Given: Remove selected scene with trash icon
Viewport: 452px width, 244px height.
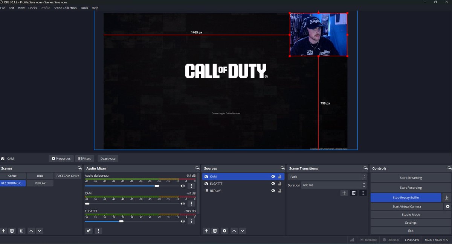Looking at the screenshot, I should tap(12, 231).
